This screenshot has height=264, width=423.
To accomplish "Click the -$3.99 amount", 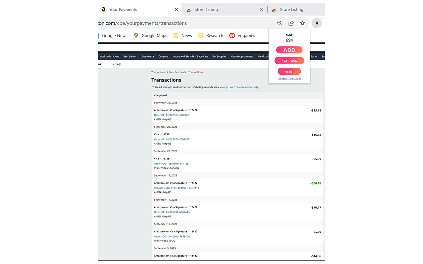I will tap(317, 232).
